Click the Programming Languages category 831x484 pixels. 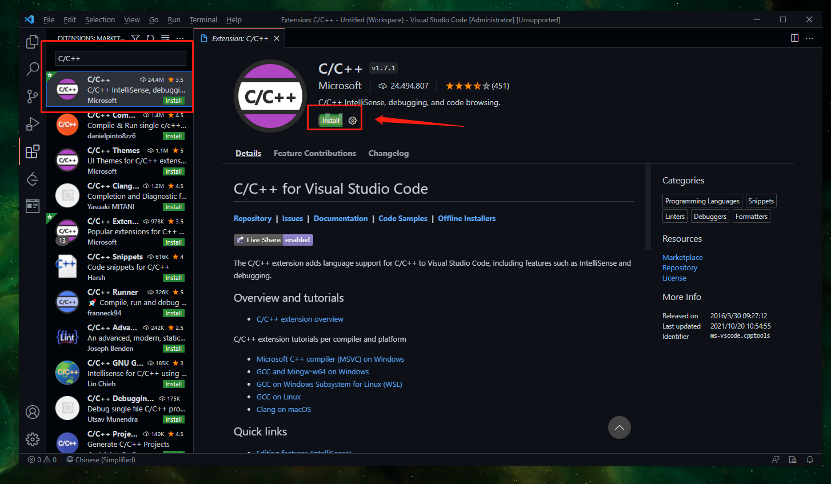tap(702, 201)
